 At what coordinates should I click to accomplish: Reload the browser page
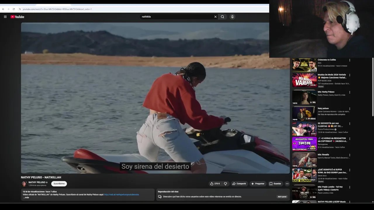13,9
